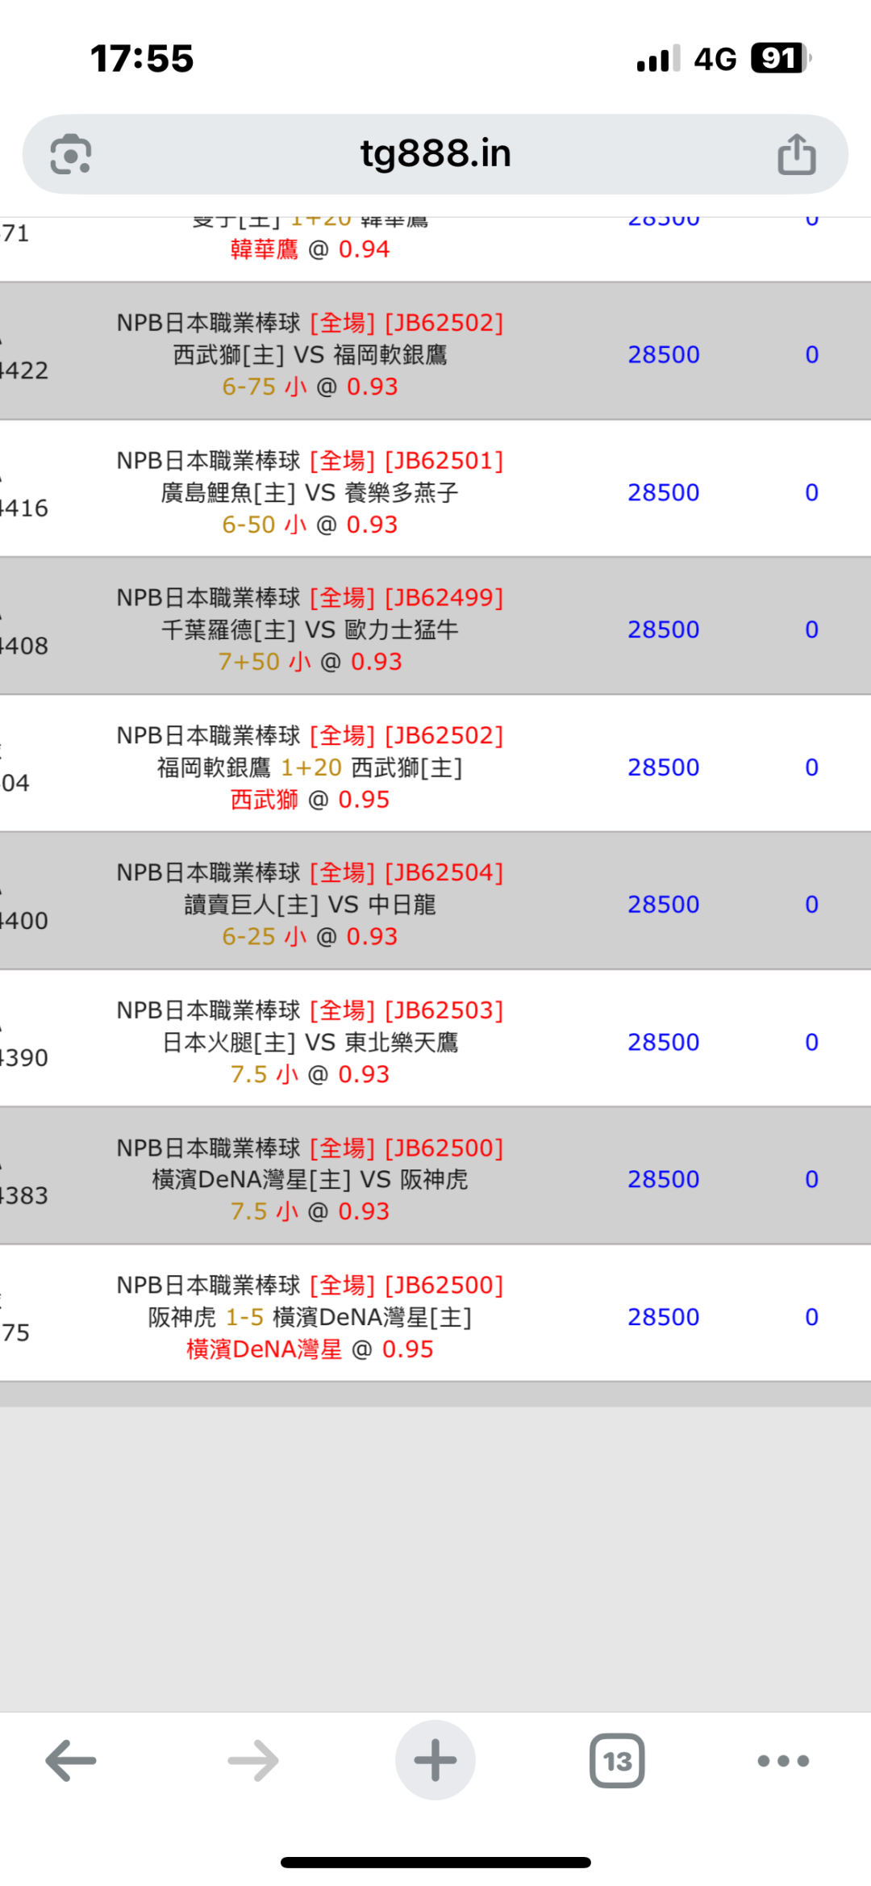Tap the 28500 amount for 日本火腿 VS 東北樂天鷹
The width and height of the screenshot is (871, 1886).
tap(664, 1042)
